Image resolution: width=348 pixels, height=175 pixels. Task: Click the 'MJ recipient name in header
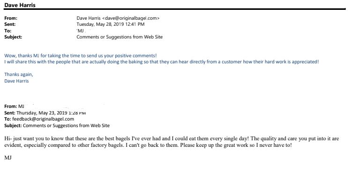point(81,30)
